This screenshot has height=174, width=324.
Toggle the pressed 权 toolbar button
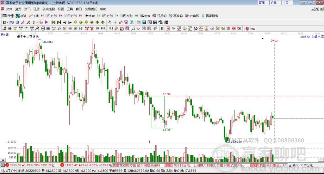[41, 22]
